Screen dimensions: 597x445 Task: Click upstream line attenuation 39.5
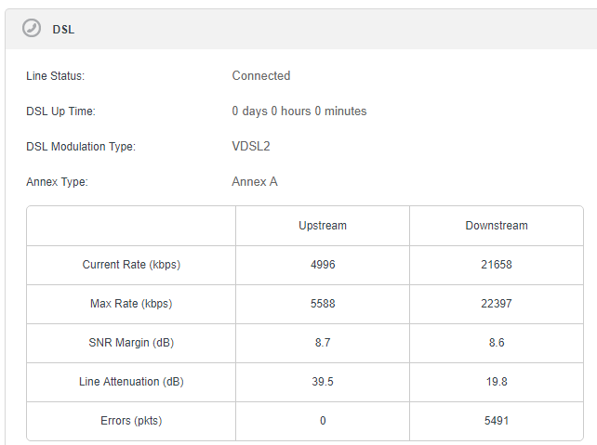[x=323, y=382]
